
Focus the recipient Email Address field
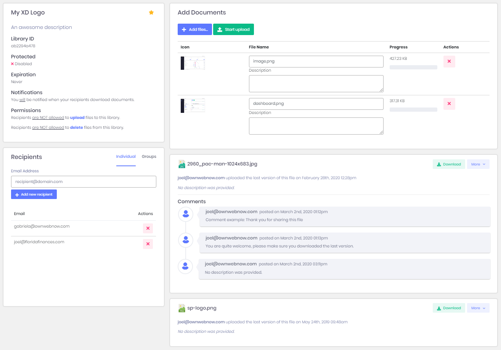tap(83, 181)
